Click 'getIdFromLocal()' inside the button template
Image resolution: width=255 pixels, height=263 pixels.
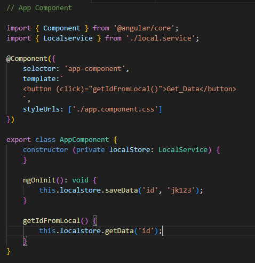(125, 89)
